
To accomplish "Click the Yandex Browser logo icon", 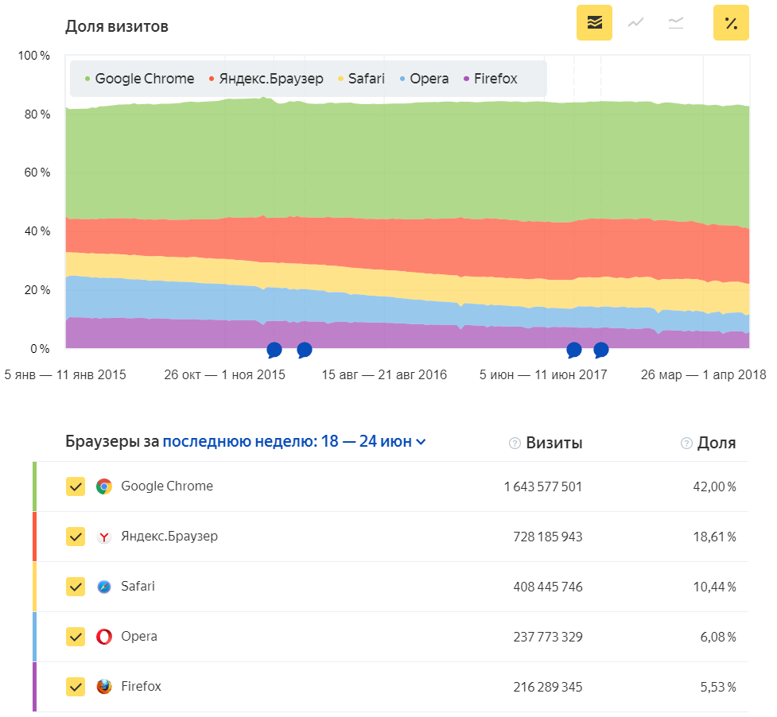I will [104, 537].
